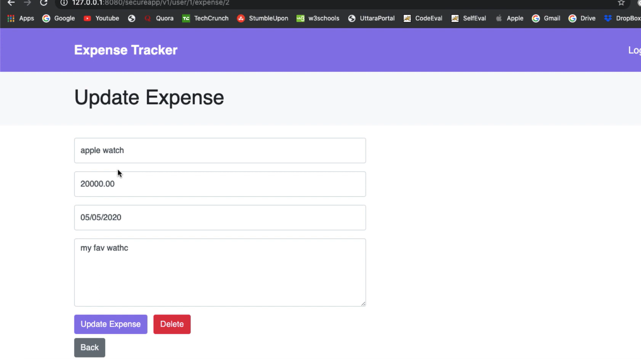
Task: Bookmark this page with the star icon
Action: coord(621,3)
